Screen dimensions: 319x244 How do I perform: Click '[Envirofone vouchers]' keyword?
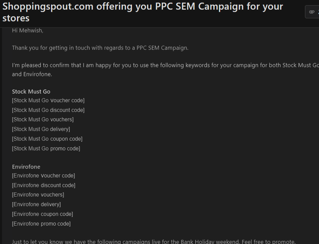coord(38,195)
